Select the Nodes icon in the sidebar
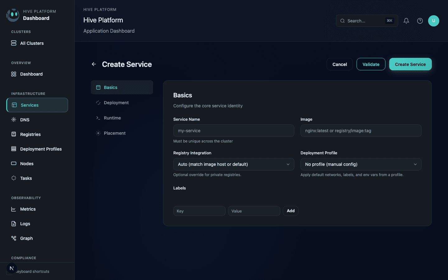Viewport: 448px width, 280px height. [14, 163]
